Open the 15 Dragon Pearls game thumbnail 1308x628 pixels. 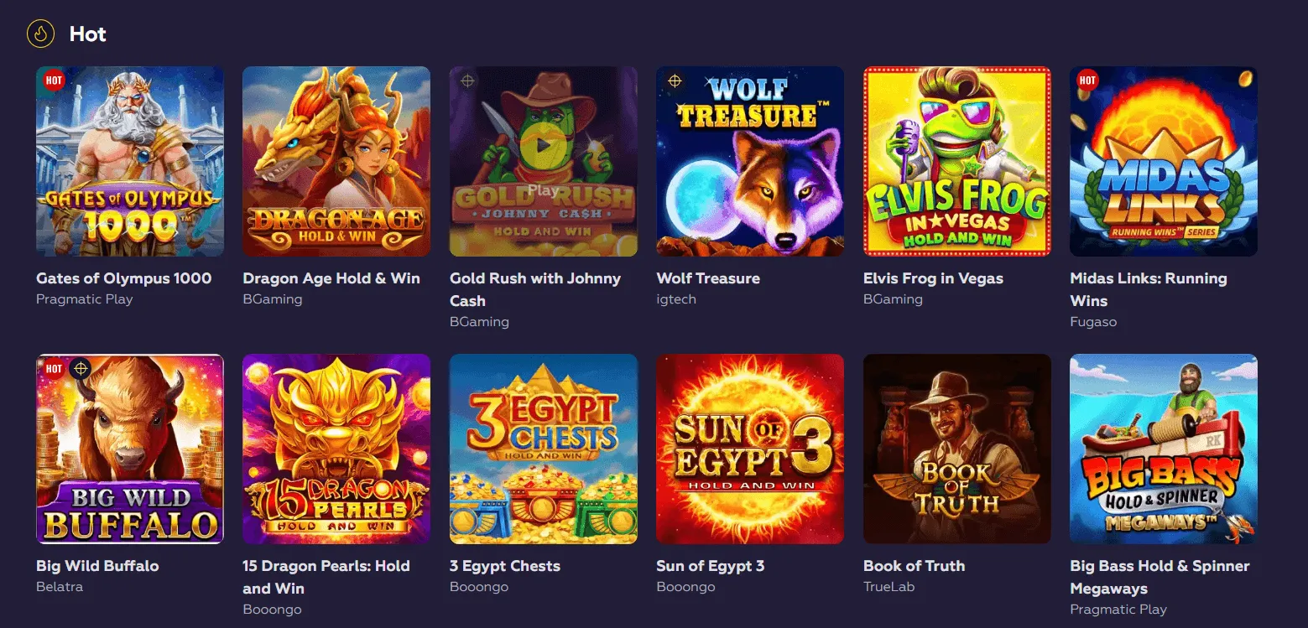click(x=336, y=449)
